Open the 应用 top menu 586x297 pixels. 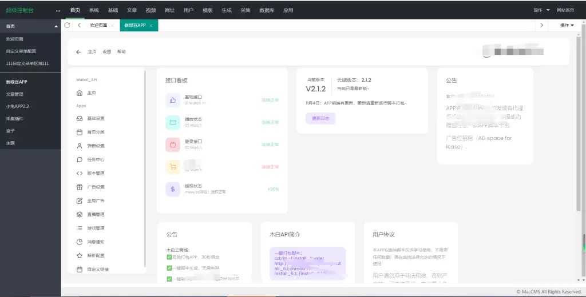click(x=288, y=10)
